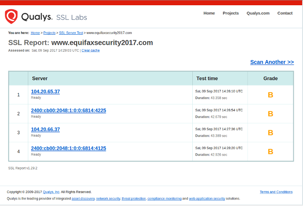Viewport: 303px width, 206px height.
Task: Click the web application security footer link
Action: tap(207, 198)
